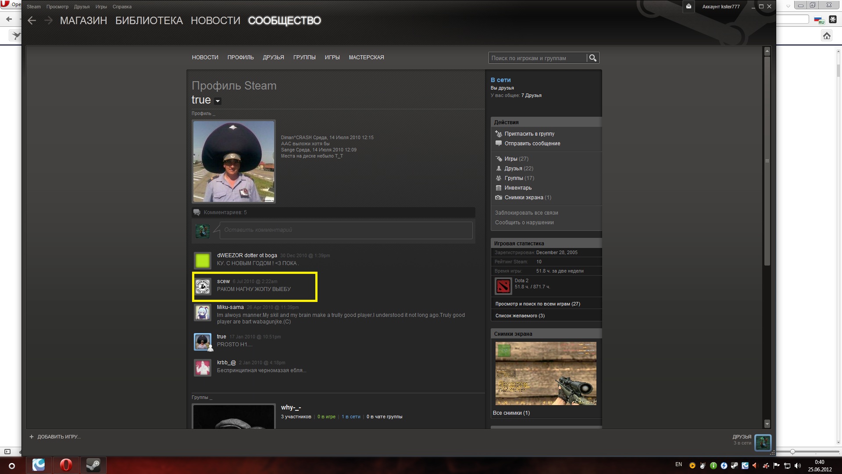Click friends list avatar icon bottom right

pyautogui.click(x=763, y=442)
